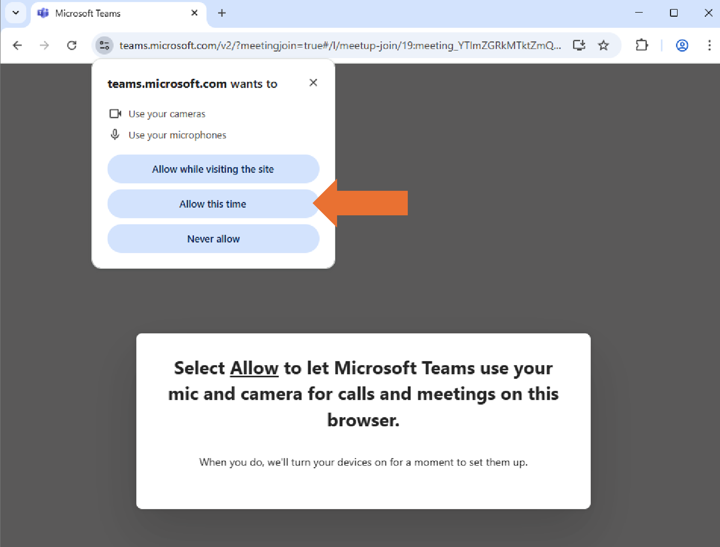Open a new tab with plus button

222,13
